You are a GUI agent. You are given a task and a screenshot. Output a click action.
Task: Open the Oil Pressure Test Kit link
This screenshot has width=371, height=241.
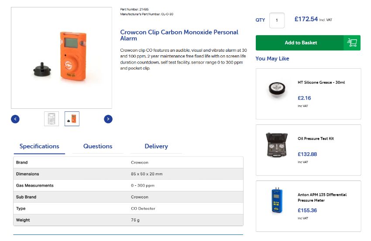[316, 138]
